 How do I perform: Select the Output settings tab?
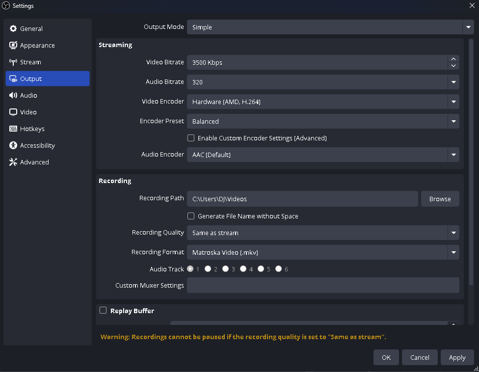[x=48, y=79]
